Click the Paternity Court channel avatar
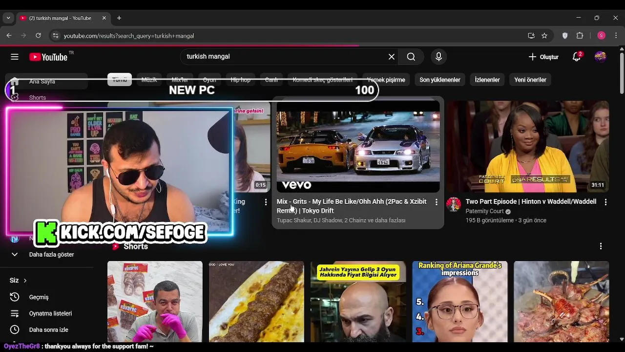Screen dimensions: 625x352 [x=454, y=205]
